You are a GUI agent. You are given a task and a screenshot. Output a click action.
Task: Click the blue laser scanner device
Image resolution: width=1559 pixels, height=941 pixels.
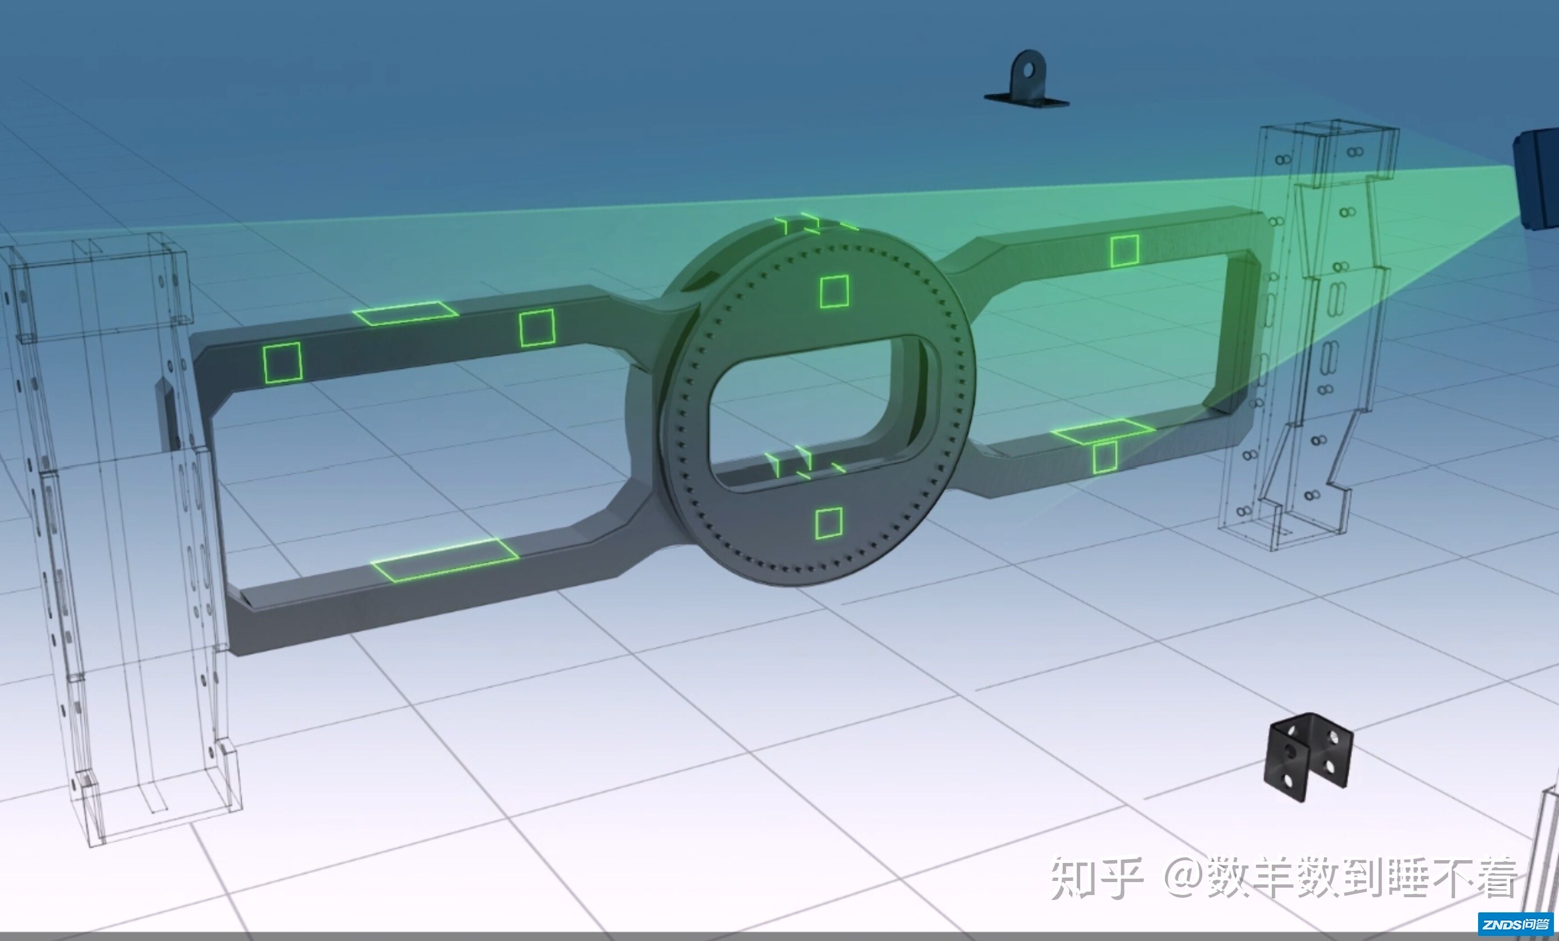point(1538,179)
